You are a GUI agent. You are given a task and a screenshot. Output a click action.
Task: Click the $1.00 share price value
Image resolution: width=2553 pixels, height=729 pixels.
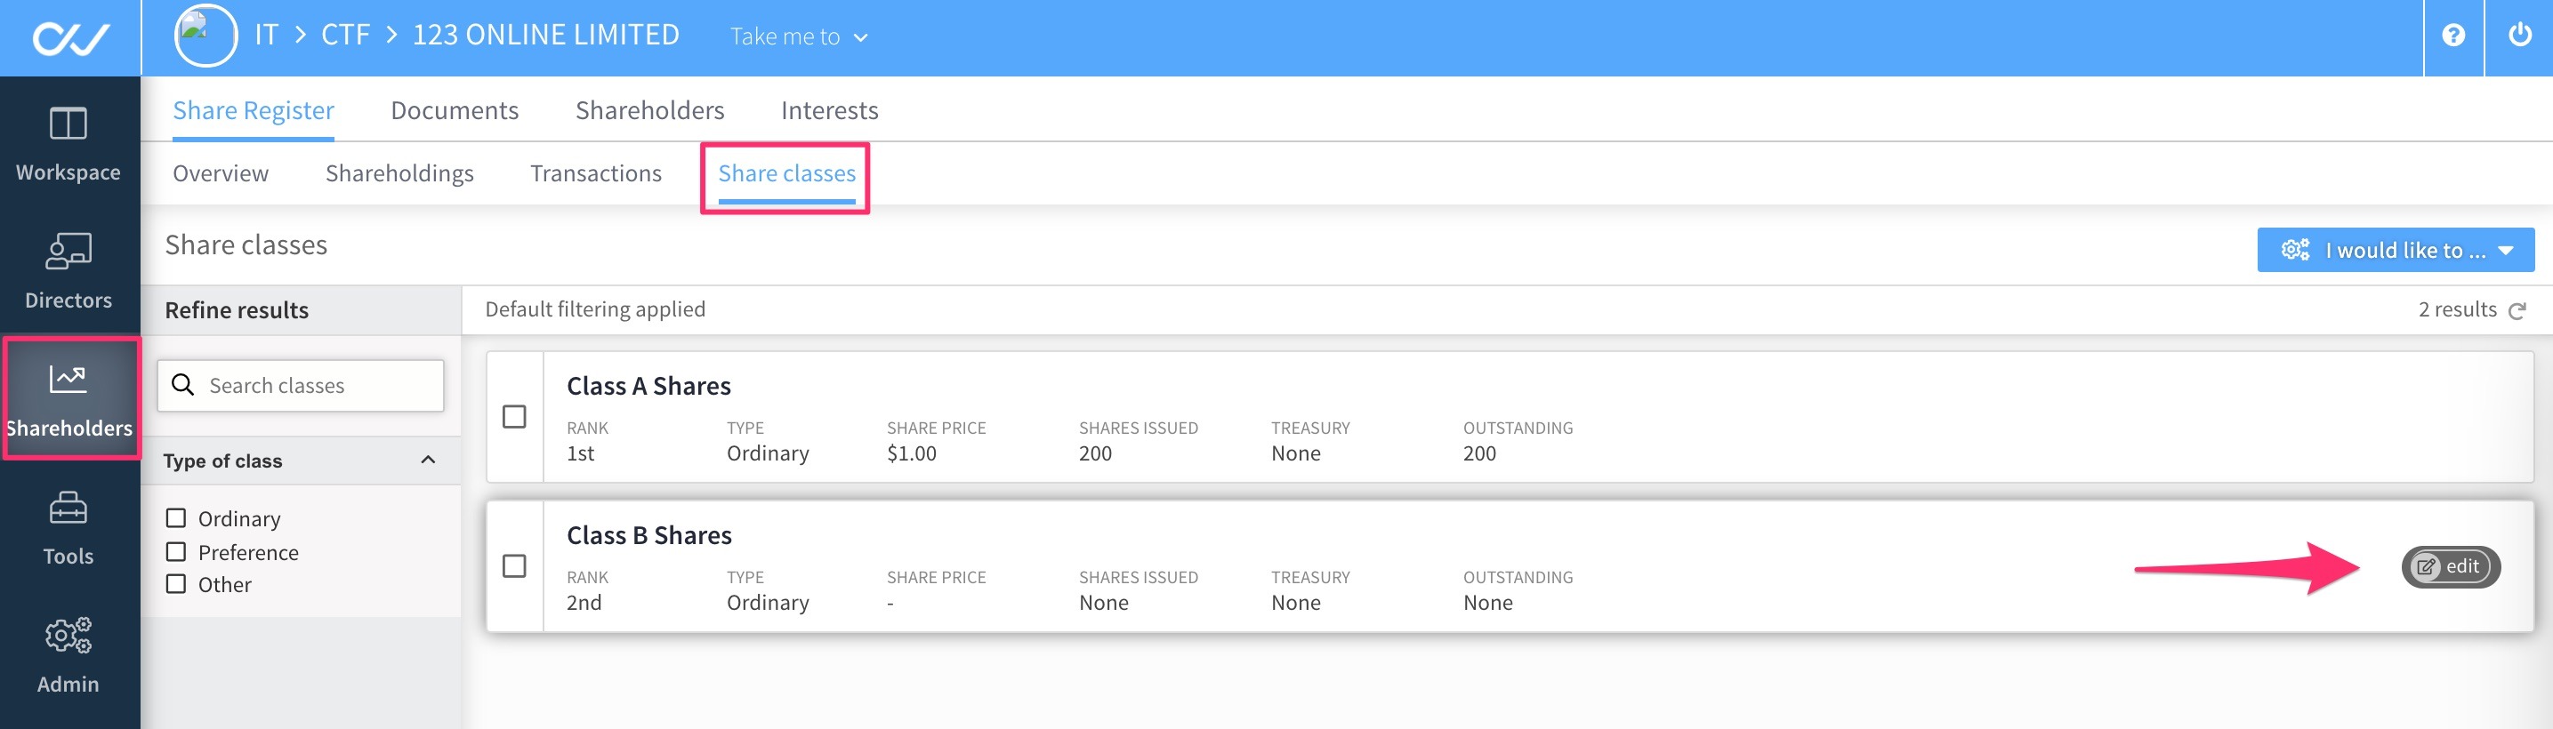click(x=911, y=453)
